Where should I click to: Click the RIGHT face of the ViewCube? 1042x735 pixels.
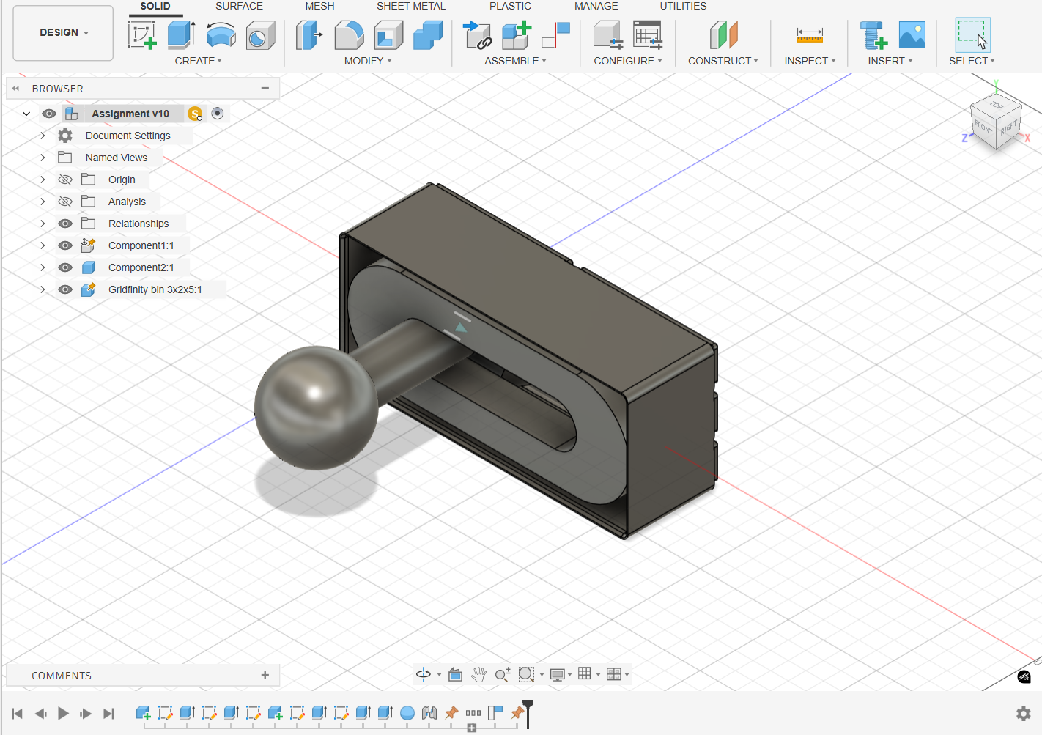coord(1009,127)
